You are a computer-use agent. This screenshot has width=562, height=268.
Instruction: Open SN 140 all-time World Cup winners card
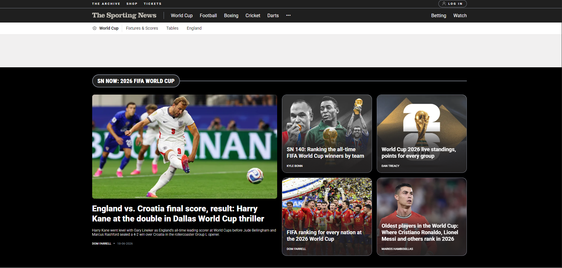click(x=327, y=134)
